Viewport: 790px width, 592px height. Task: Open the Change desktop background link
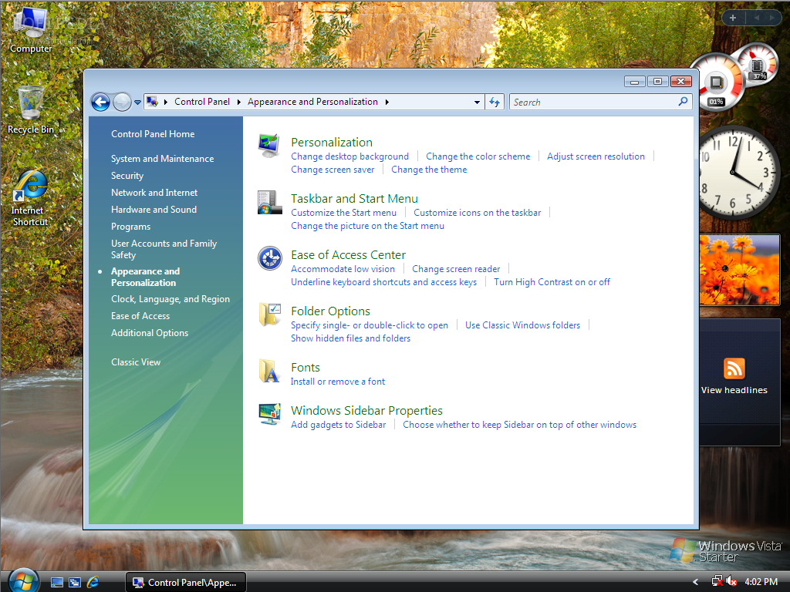(350, 156)
